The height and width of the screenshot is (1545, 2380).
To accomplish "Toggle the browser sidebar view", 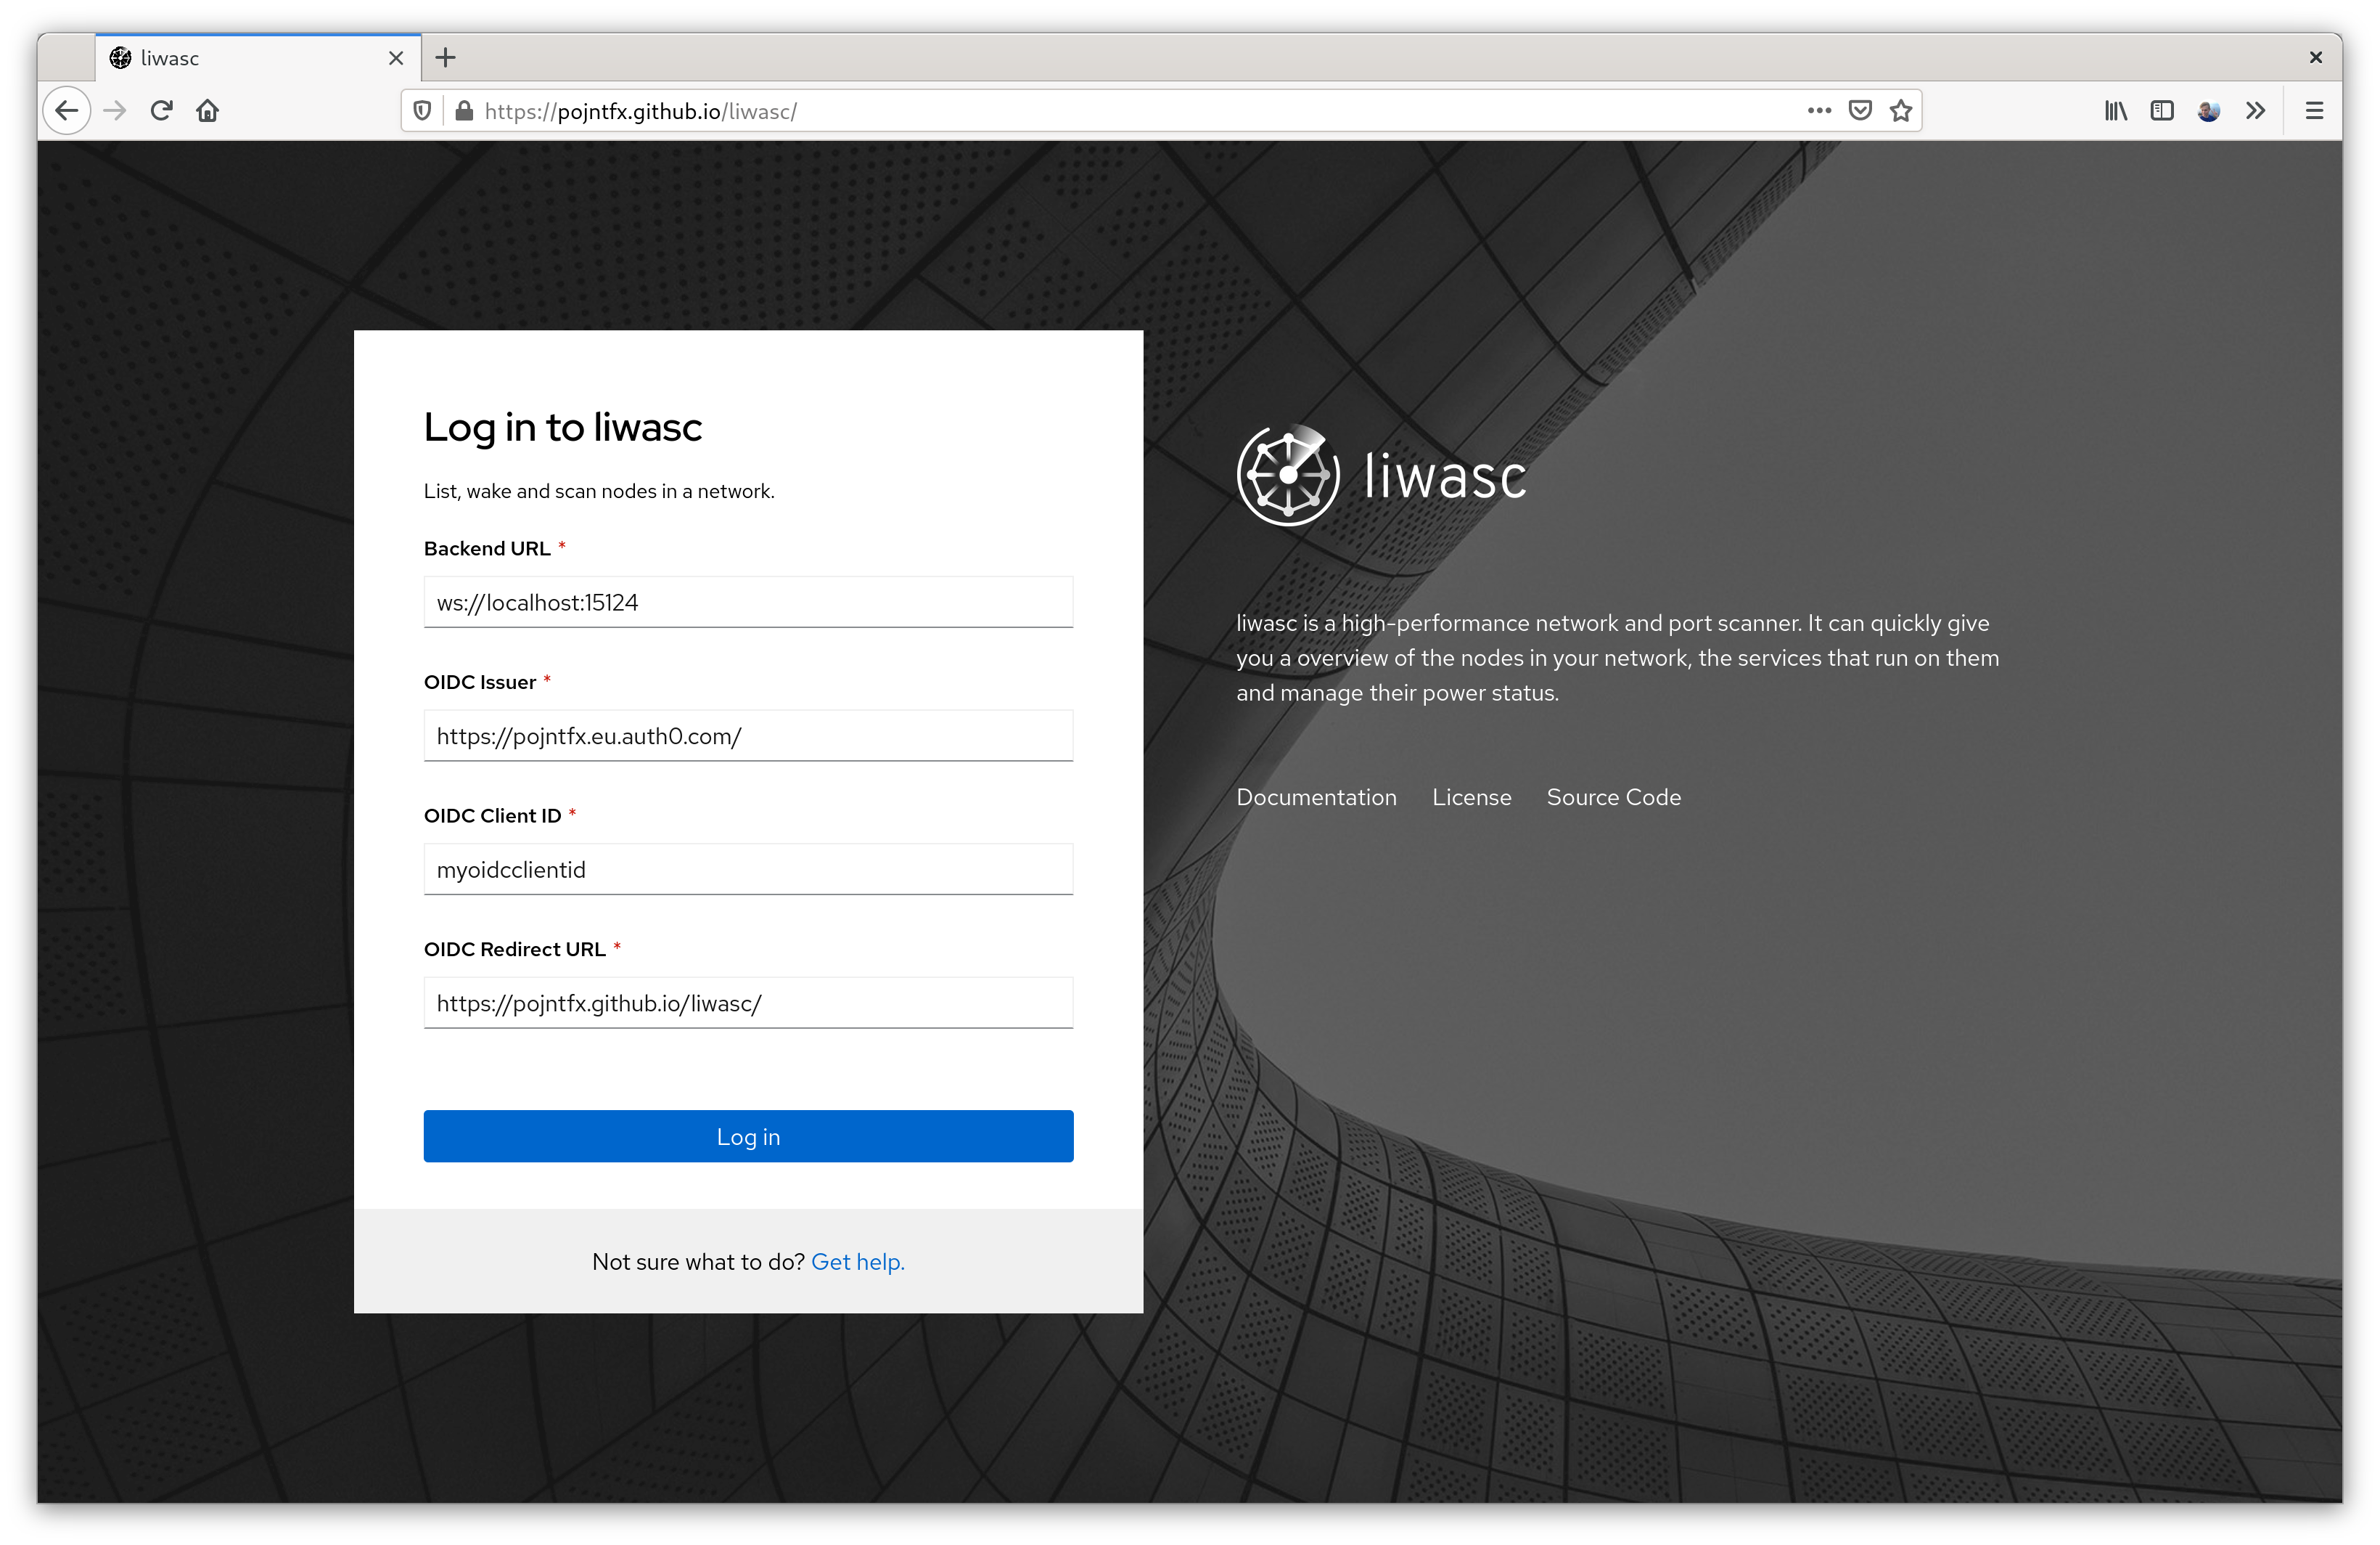I will point(2161,111).
